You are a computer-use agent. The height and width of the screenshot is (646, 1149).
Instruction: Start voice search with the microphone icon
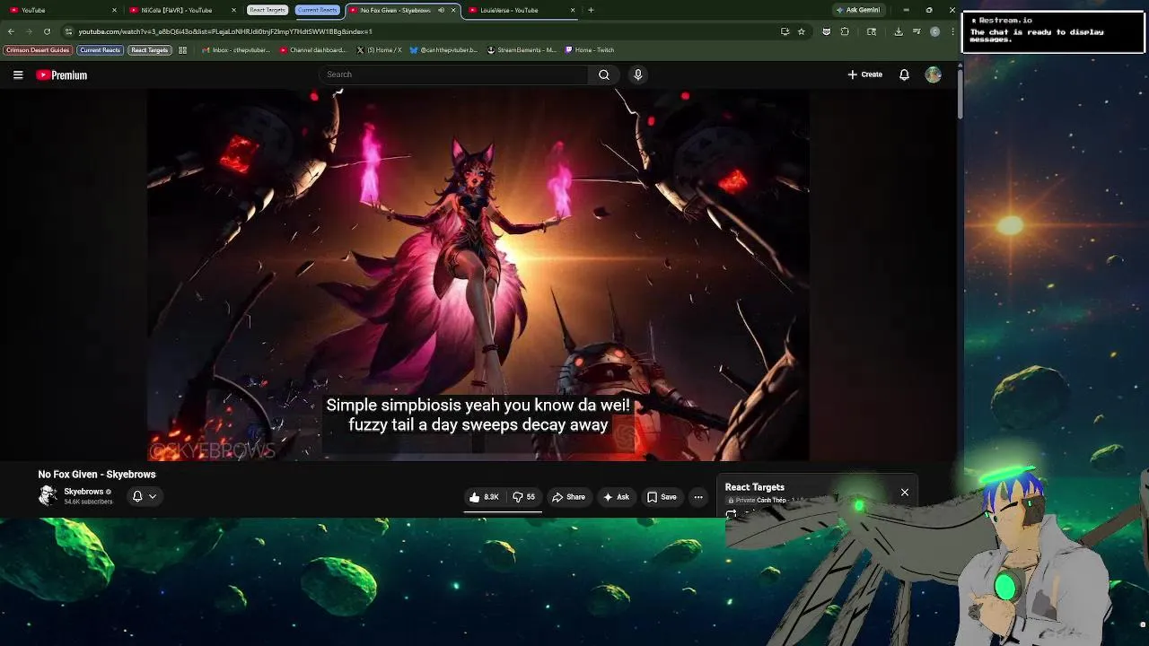coord(638,74)
